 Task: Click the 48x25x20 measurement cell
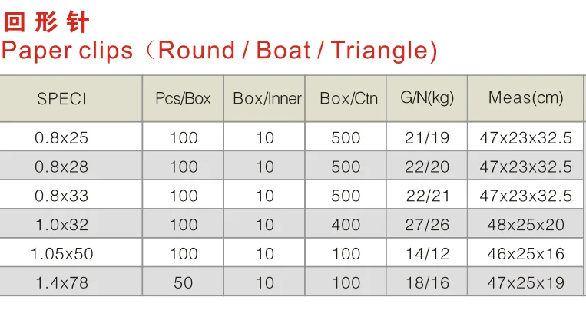pos(526,225)
